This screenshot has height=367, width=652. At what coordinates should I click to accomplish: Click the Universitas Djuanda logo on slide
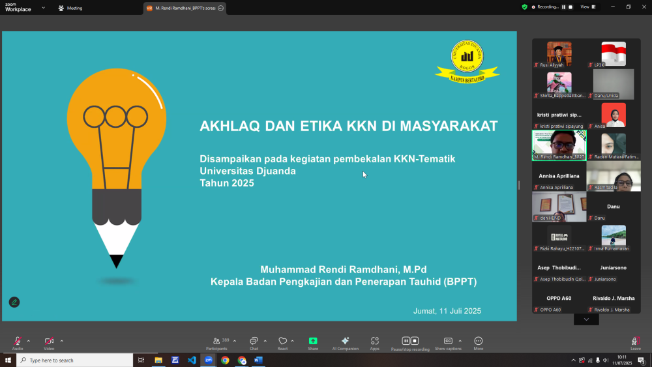pos(467,61)
